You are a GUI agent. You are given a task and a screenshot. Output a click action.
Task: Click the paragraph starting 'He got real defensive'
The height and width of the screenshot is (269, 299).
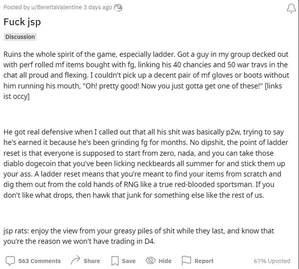pyautogui.click(x=146, y=164)
